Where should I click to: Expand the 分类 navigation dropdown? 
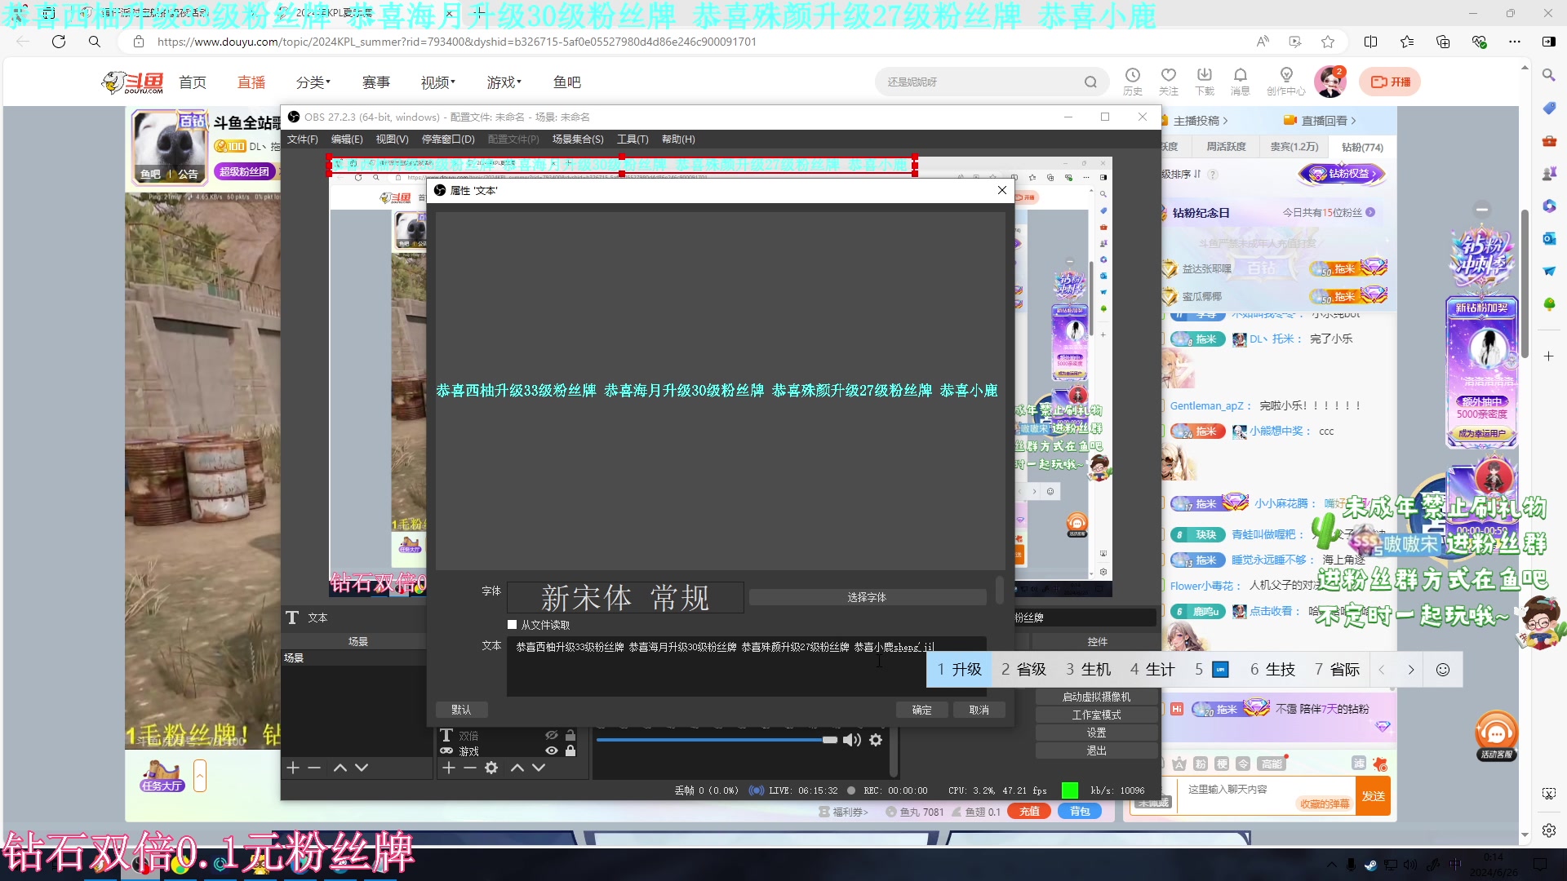(x=313, y=82)
